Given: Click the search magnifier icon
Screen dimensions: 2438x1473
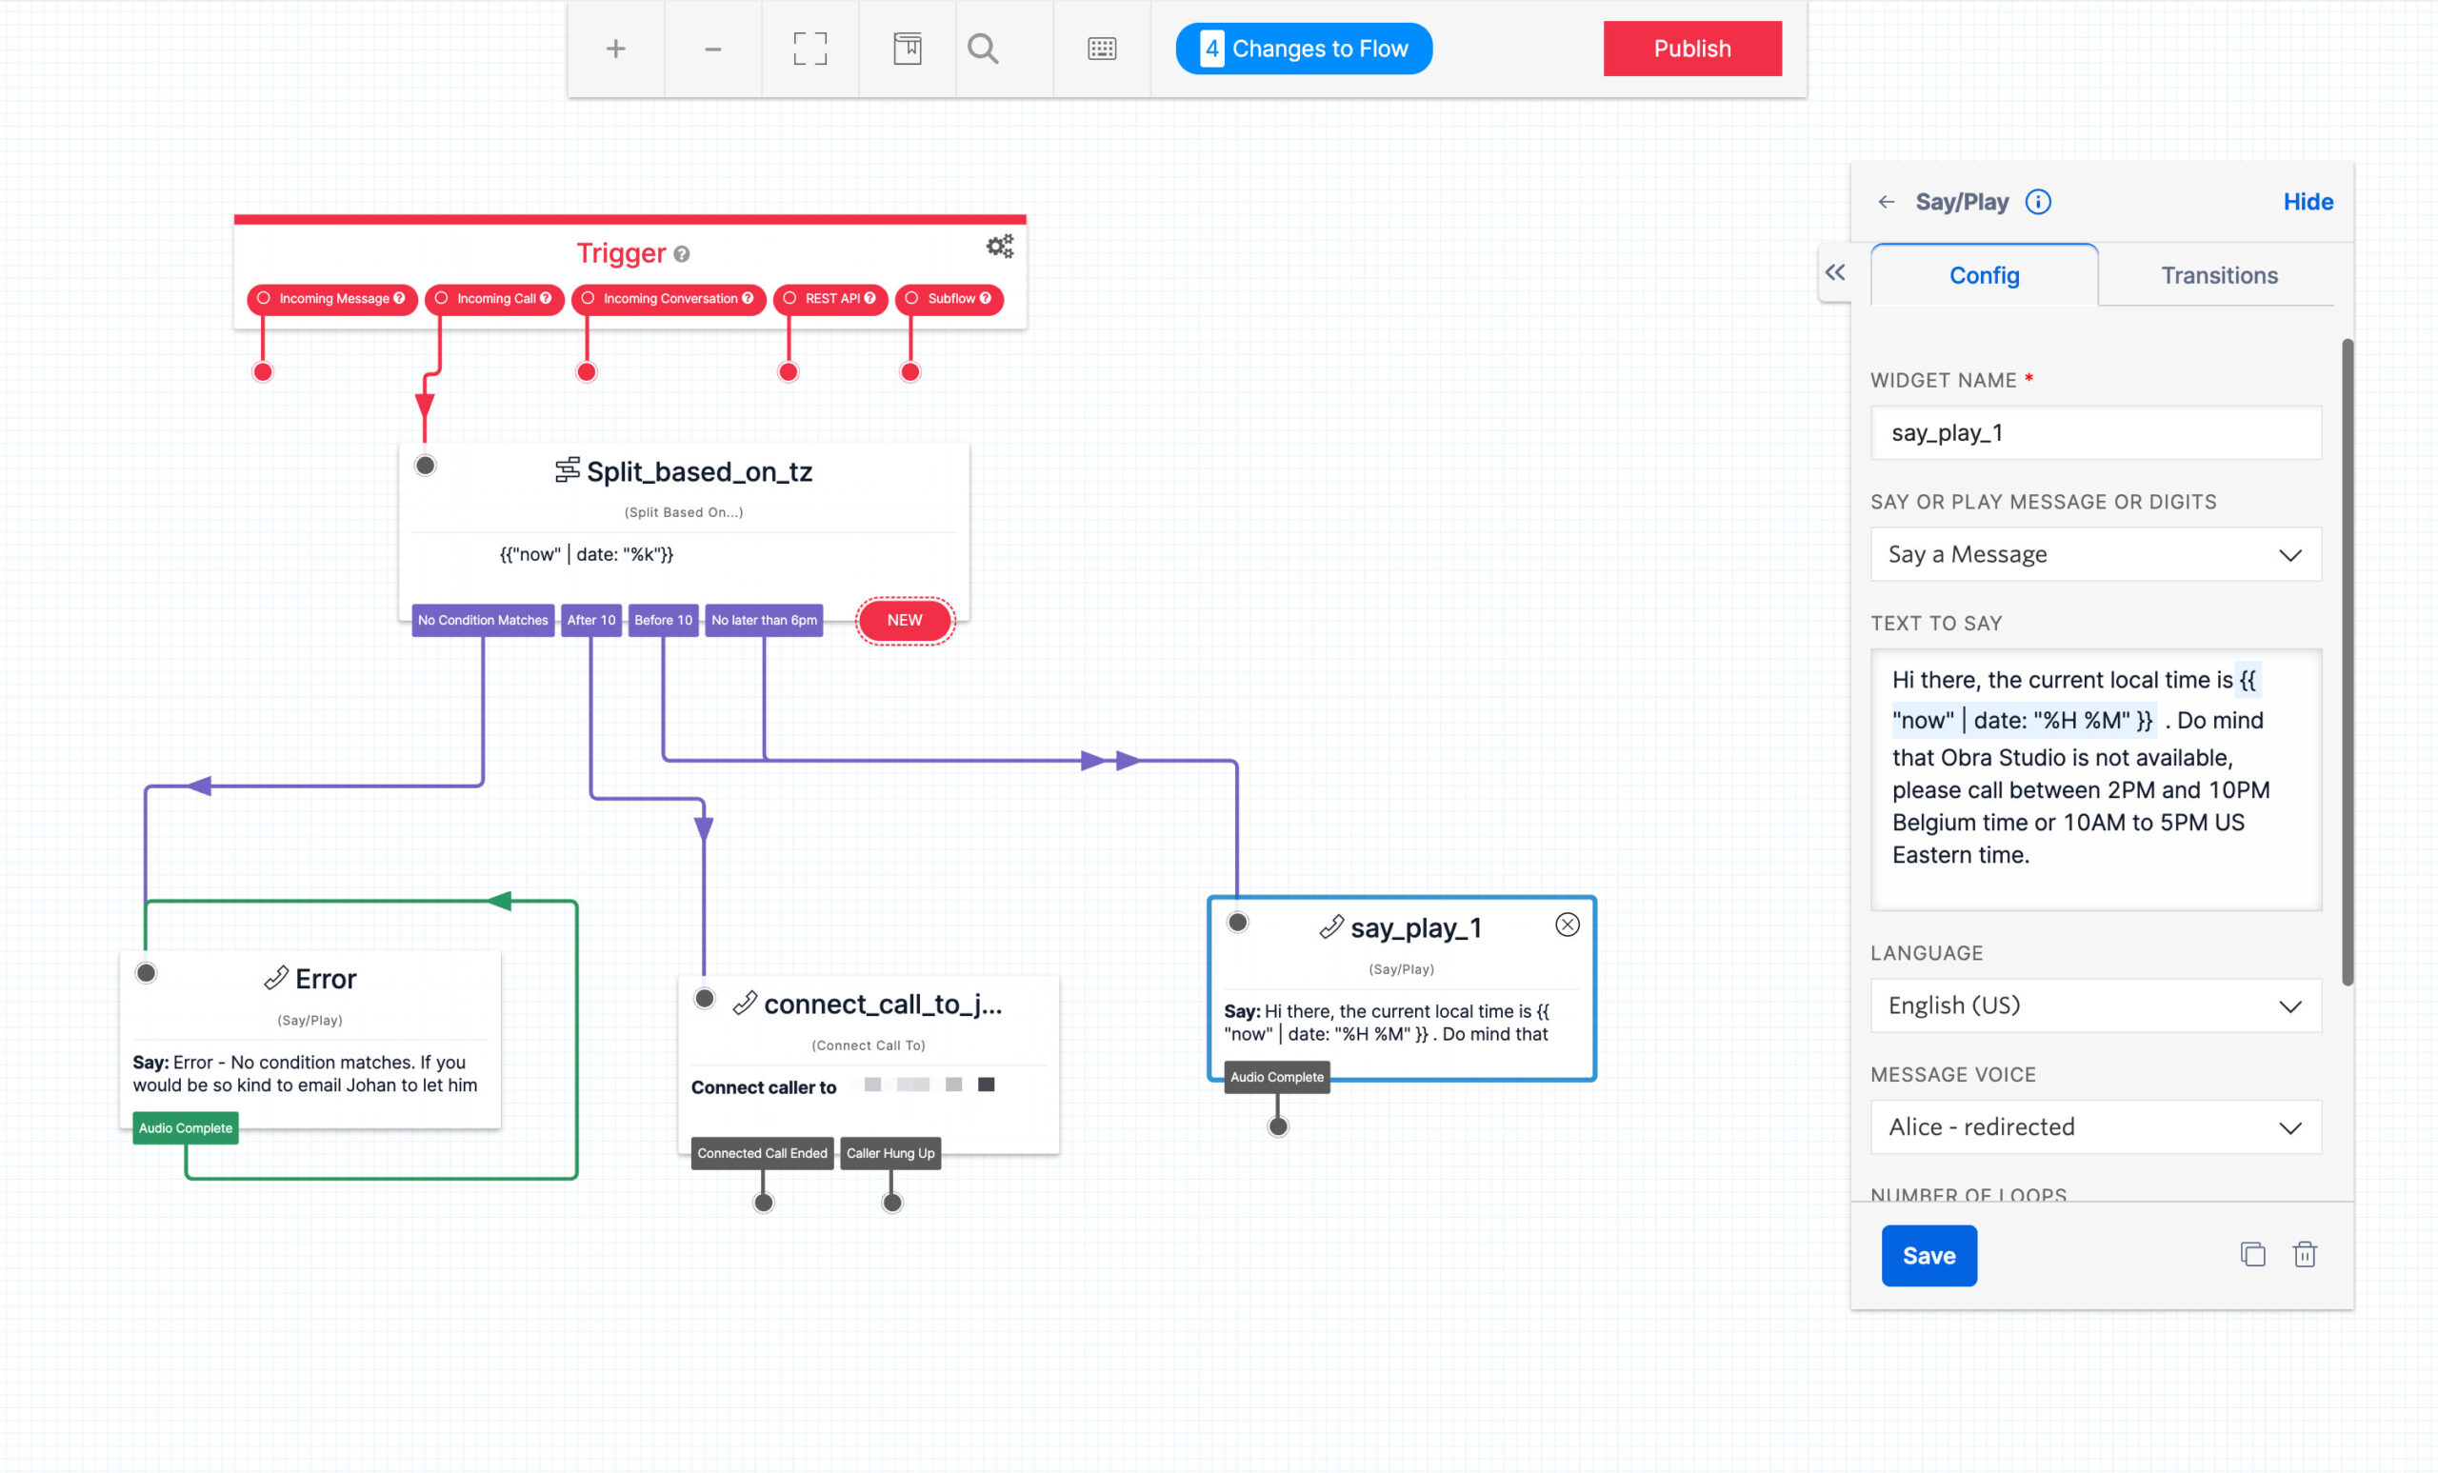Looking at the screenshot, I should 983,49.
